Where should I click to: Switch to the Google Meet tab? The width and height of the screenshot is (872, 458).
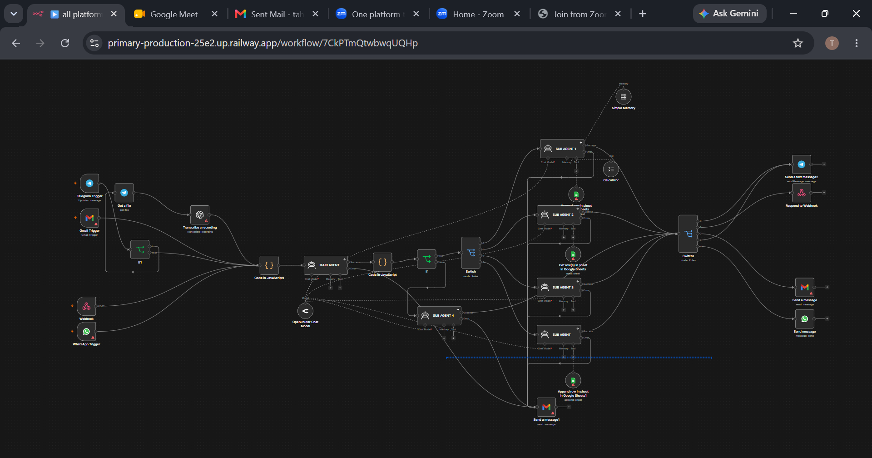click(174, 14)
